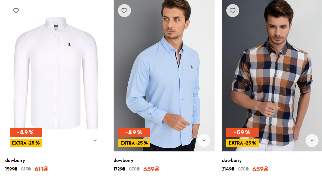Click EXTRA -25% tag on checkered shirt
The width and height of the screenshot is (322, 179).
coord(242,143)
